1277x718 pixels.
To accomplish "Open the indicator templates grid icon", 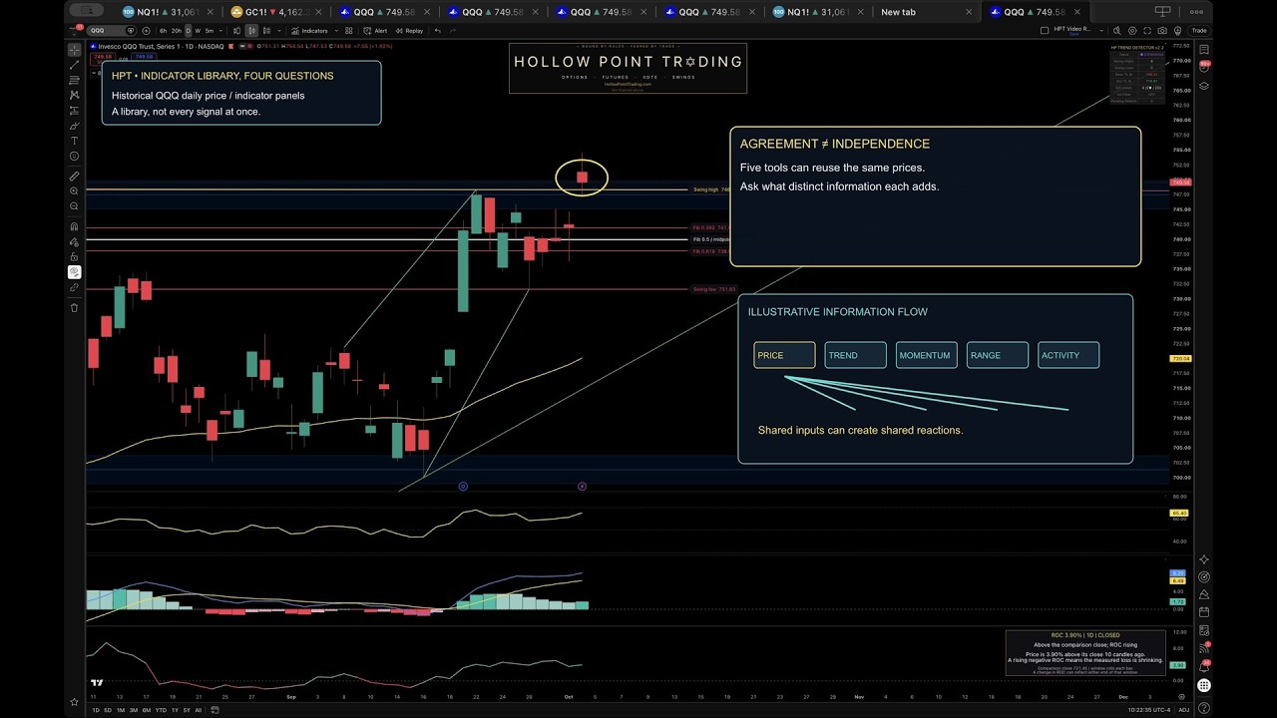I will point(348,31).
